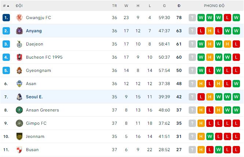Screen dimensions: 244x157
Task: Click the Ansan Greeners logo
Action: (x=19, y=110)
